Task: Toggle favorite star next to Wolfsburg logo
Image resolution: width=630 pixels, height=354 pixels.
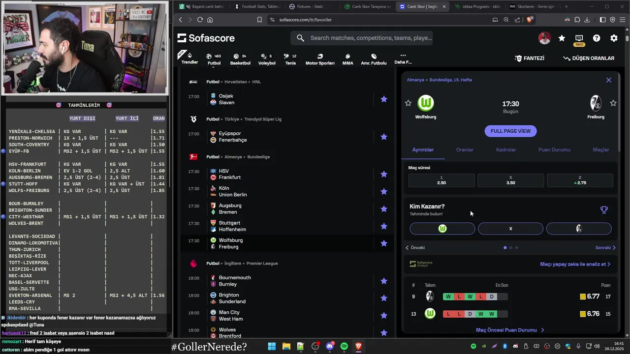Action: coord(408,103)
